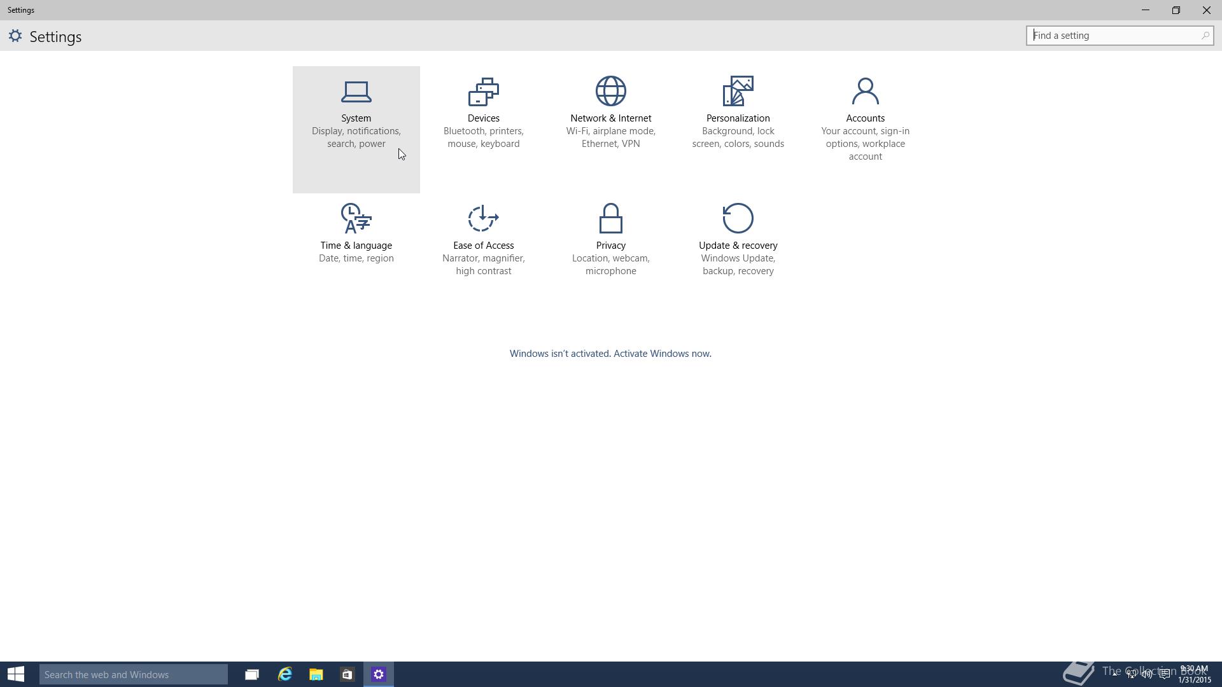The width and height of the screenshot is (1222, 687).
Task: Open the network tray icon
Action: pos(1131,674)
